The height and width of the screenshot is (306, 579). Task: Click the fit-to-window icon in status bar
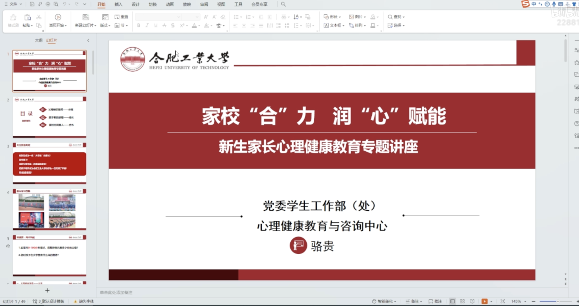click(502, 301)
